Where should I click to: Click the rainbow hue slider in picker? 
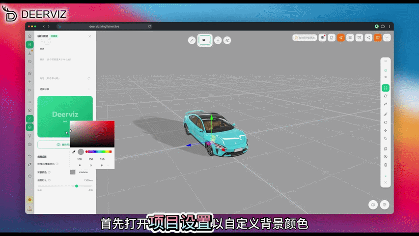pos(99,152)
